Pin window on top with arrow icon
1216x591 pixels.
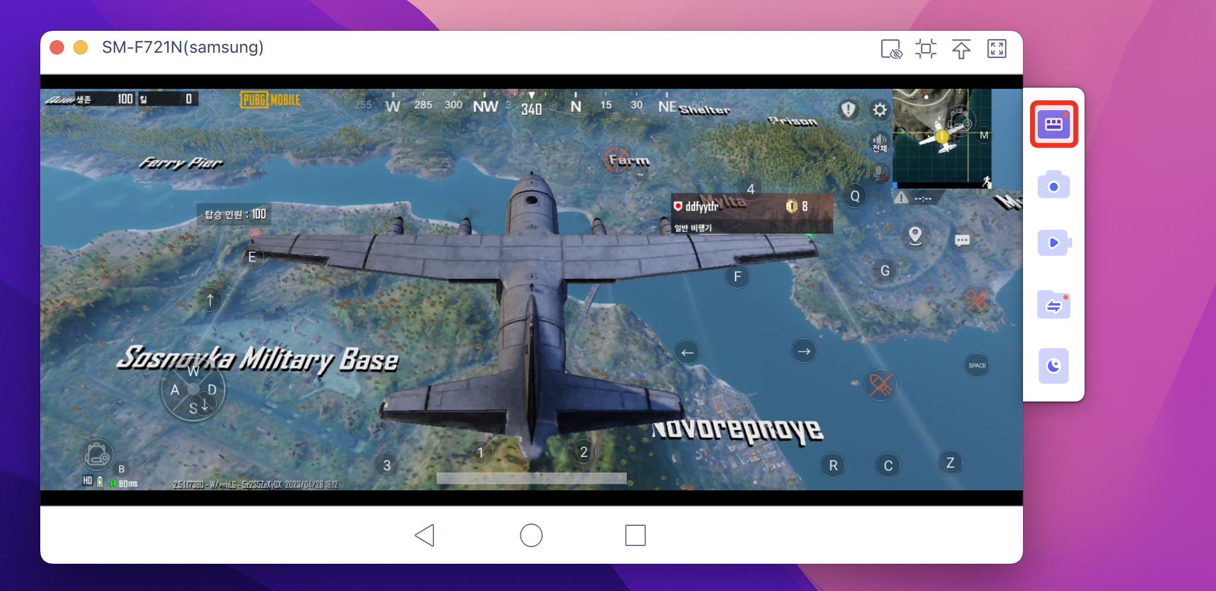click(x=961, y=49)
